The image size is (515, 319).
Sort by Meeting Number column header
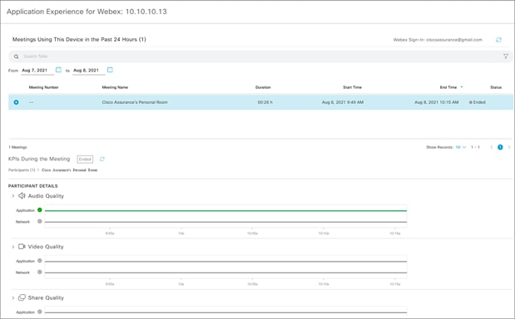(x=44, y=87)
